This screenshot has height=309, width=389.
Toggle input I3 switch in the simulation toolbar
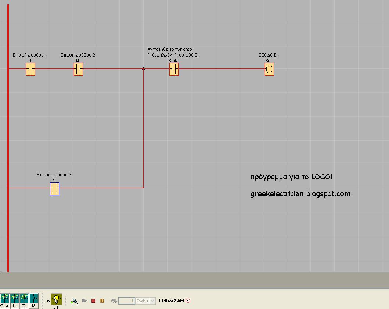(x=33, y=298)
